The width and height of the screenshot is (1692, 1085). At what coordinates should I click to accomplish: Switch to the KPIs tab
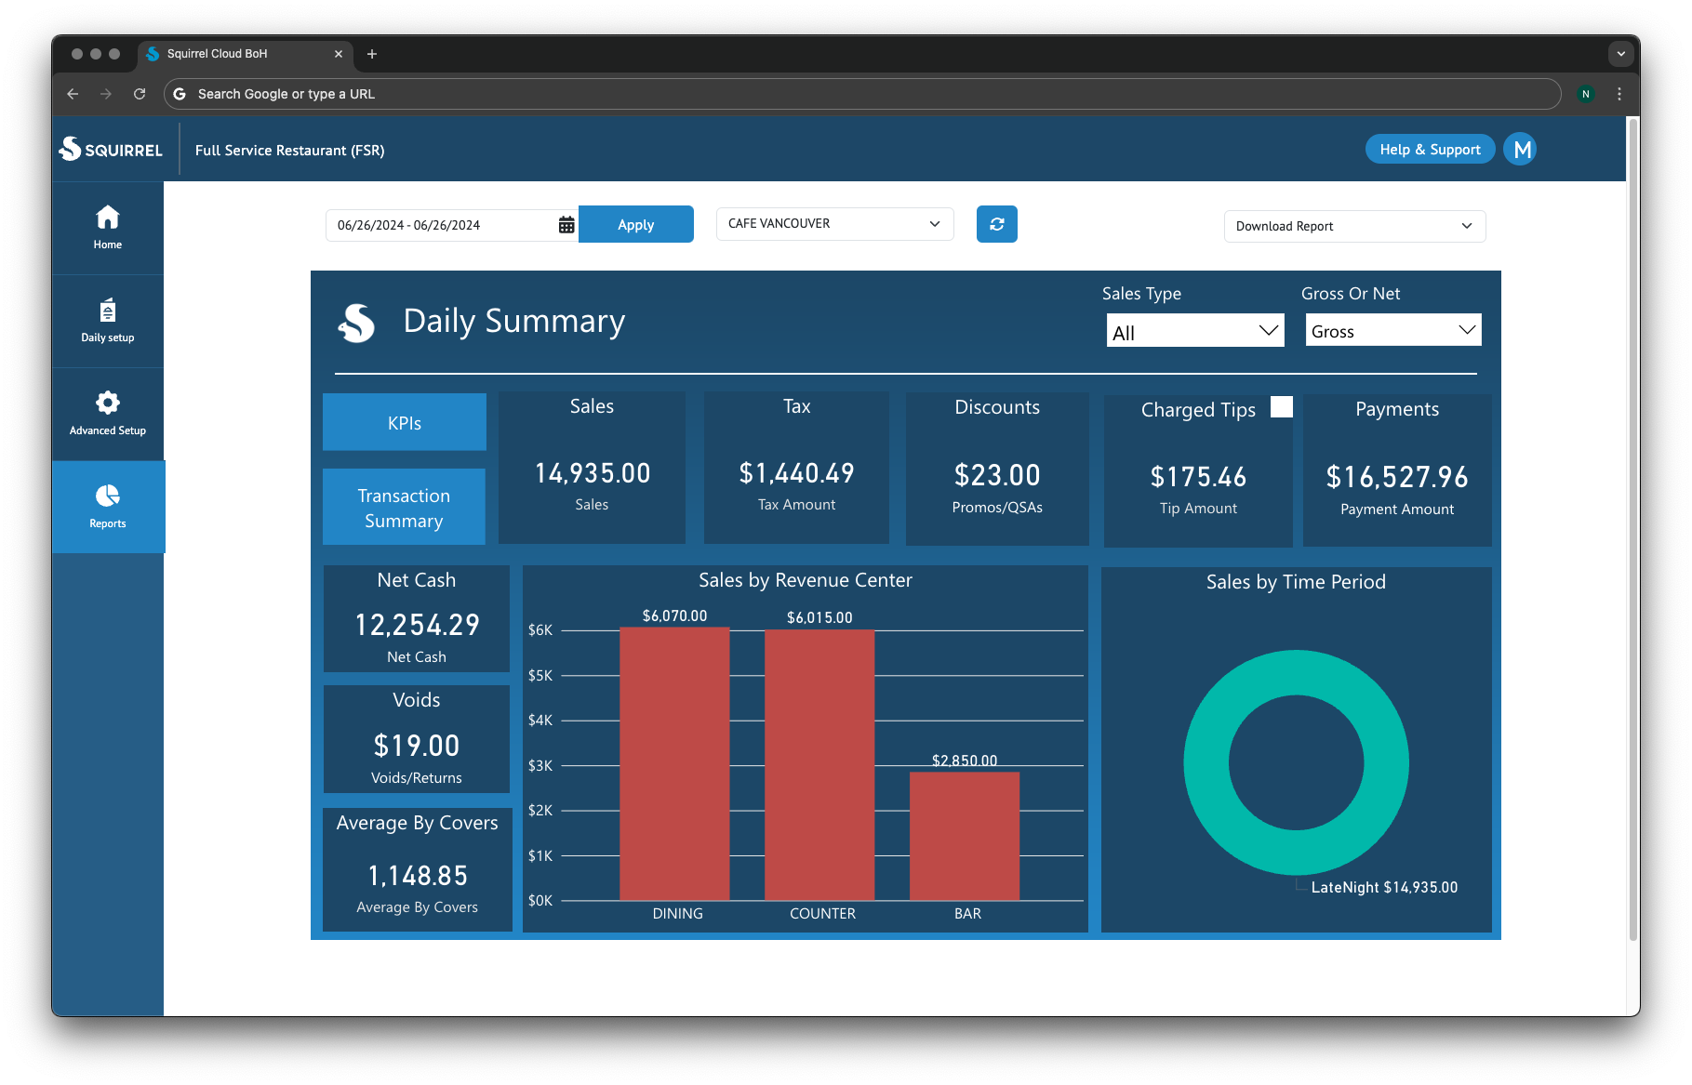click(x=405, y=423)
